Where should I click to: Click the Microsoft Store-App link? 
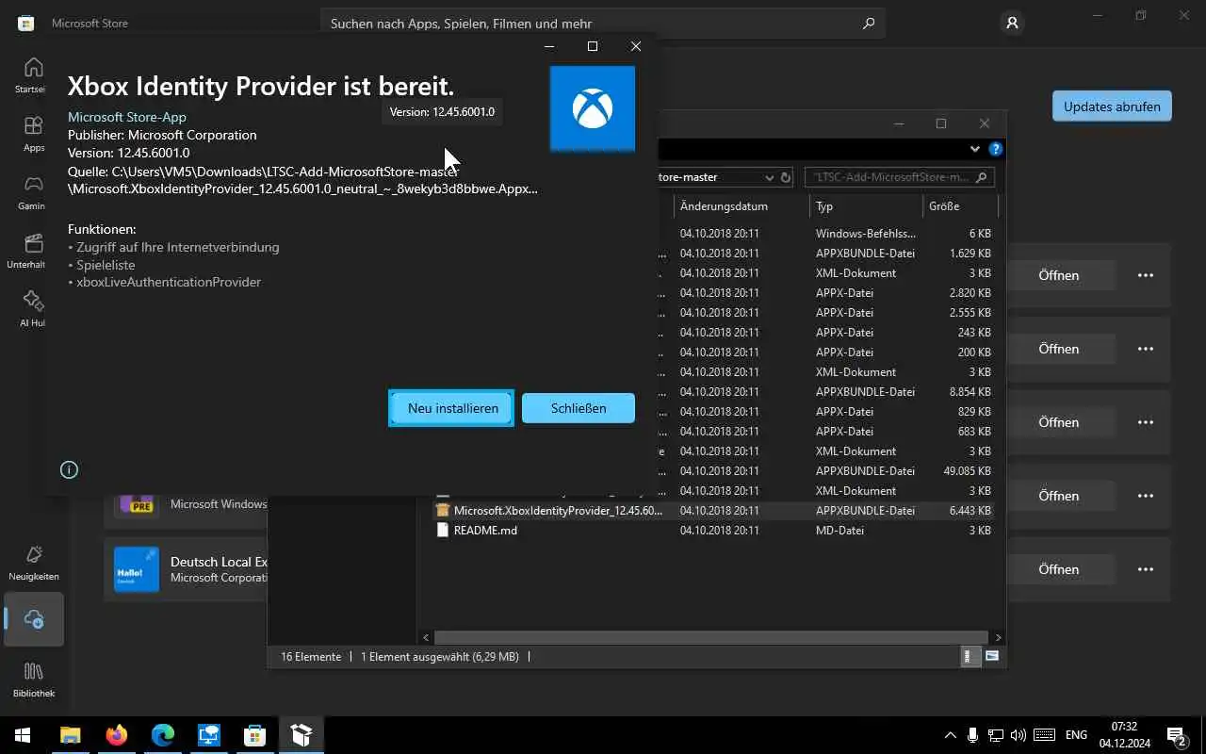[127, 117]
